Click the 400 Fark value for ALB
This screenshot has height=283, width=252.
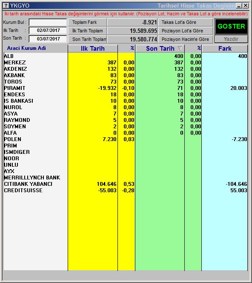point(243,56)
